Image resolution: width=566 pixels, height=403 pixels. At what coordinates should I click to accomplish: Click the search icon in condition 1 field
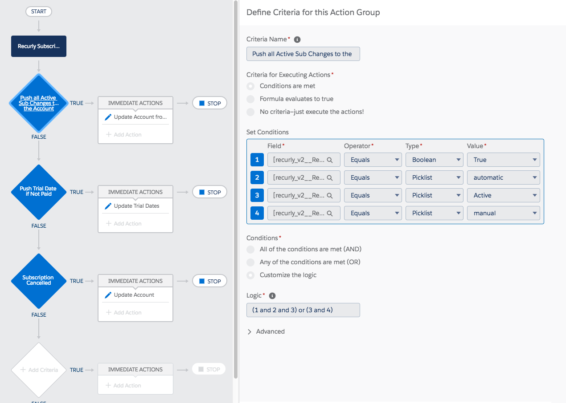pyautogui.click(x=330, y=160)
